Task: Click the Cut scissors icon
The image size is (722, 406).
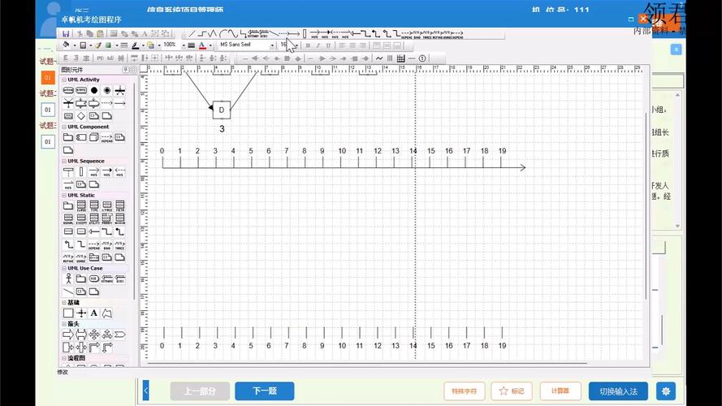Action: (x=80, y=33)
